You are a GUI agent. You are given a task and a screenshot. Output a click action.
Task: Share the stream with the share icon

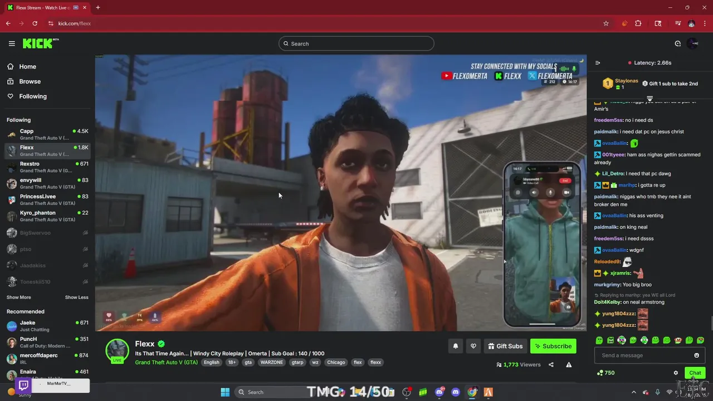(x=551, y=365)
